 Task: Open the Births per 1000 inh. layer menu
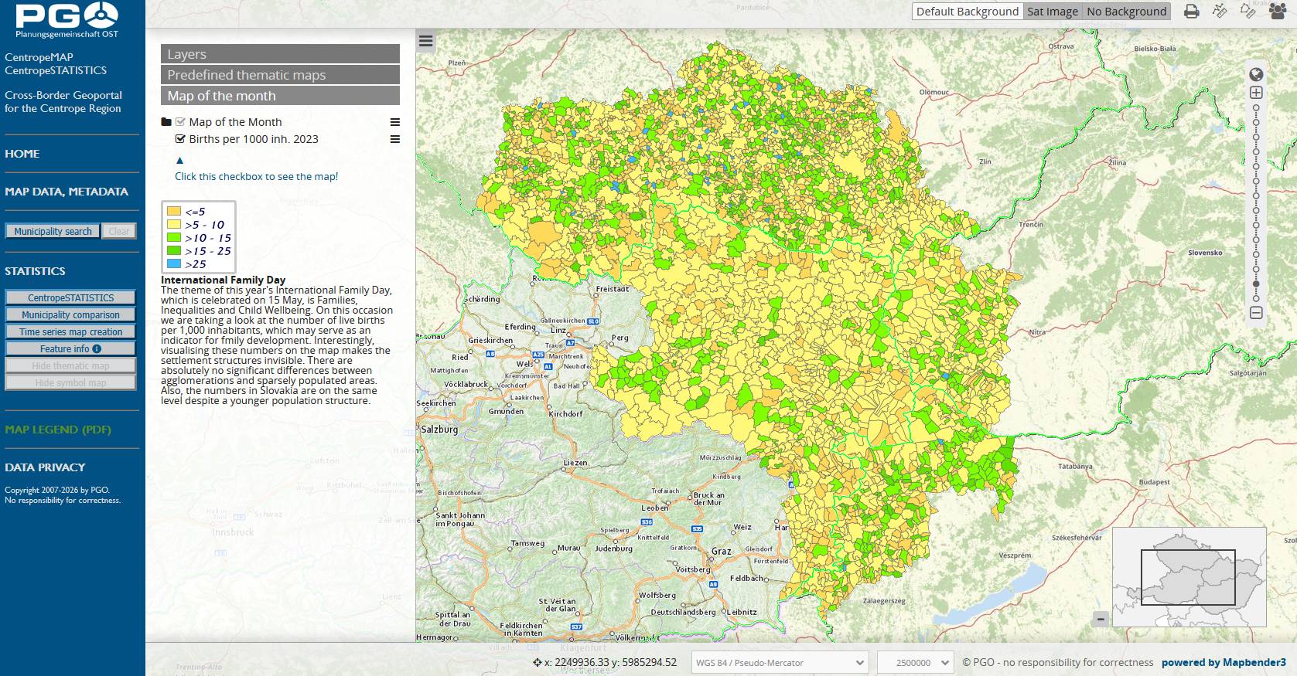tap(395, 140)
